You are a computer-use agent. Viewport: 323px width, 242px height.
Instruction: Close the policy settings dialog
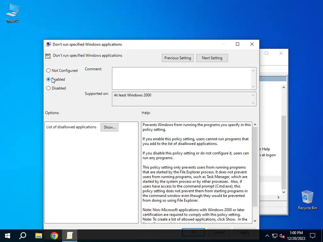coord(252,44)
